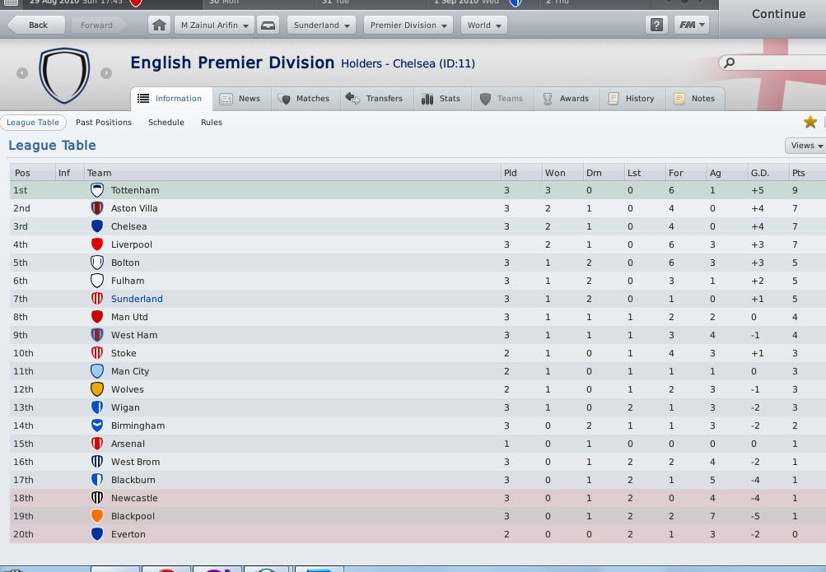Open the Views dropdown
826x572 pixels.
(x=805, y=146)
